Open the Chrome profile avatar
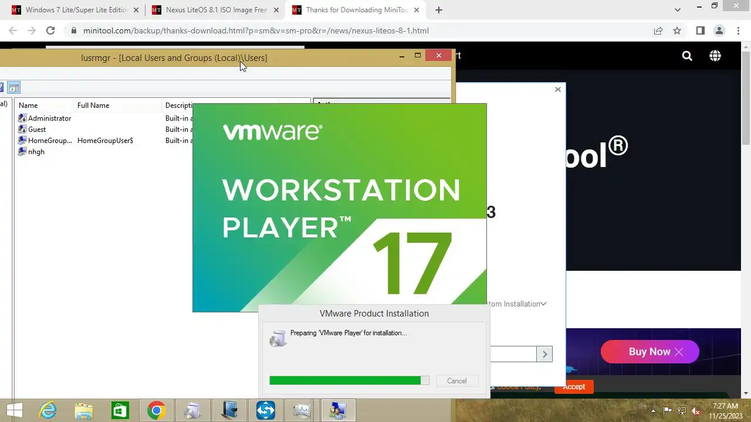 (x=719, y=30)
